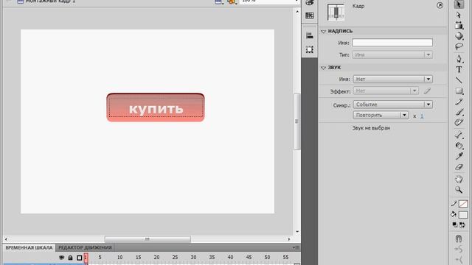Click the vertical stage scrollbar thumb
472x265 pixels.
pyautogui.click(x=296, y=121)
